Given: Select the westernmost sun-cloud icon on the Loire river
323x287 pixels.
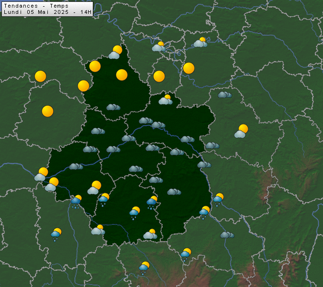Looking at the screenshot, I should [x=41, y=174].
